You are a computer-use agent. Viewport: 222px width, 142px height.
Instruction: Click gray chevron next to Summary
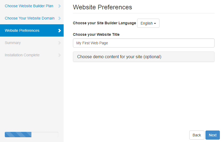pyautogui.click(x=60, y=43)
